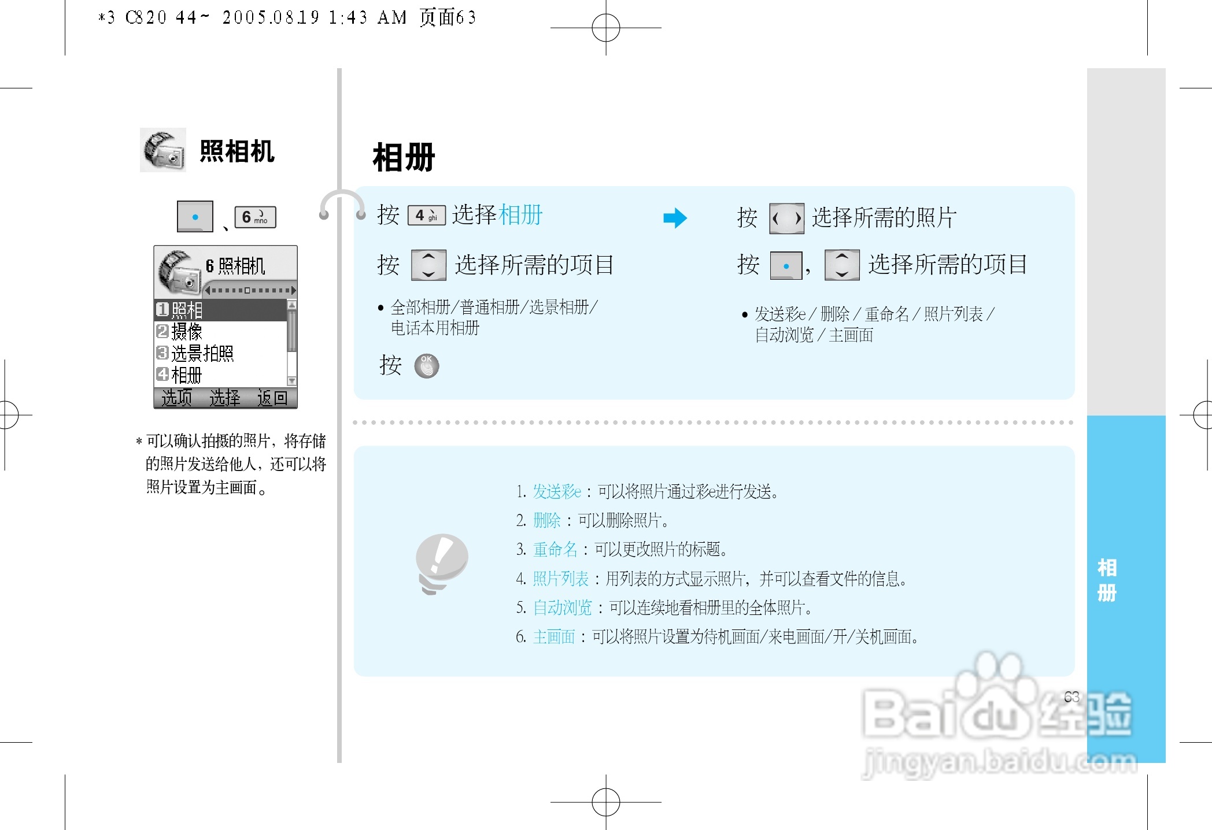Click the camera icon beside 照相机 heading
1212x830 pixels.
[x=163, y=150]
